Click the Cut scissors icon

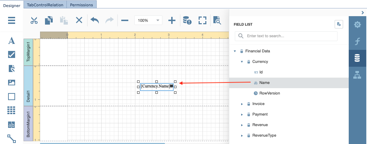click(34, 20)
